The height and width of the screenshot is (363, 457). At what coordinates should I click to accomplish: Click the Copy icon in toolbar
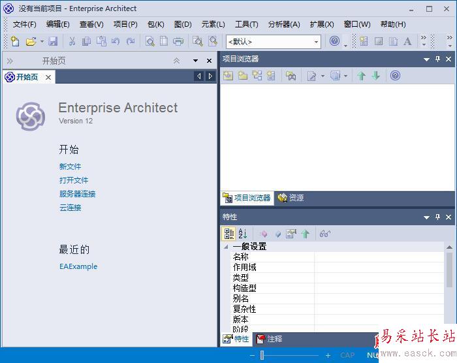click(x=86, y=41)
